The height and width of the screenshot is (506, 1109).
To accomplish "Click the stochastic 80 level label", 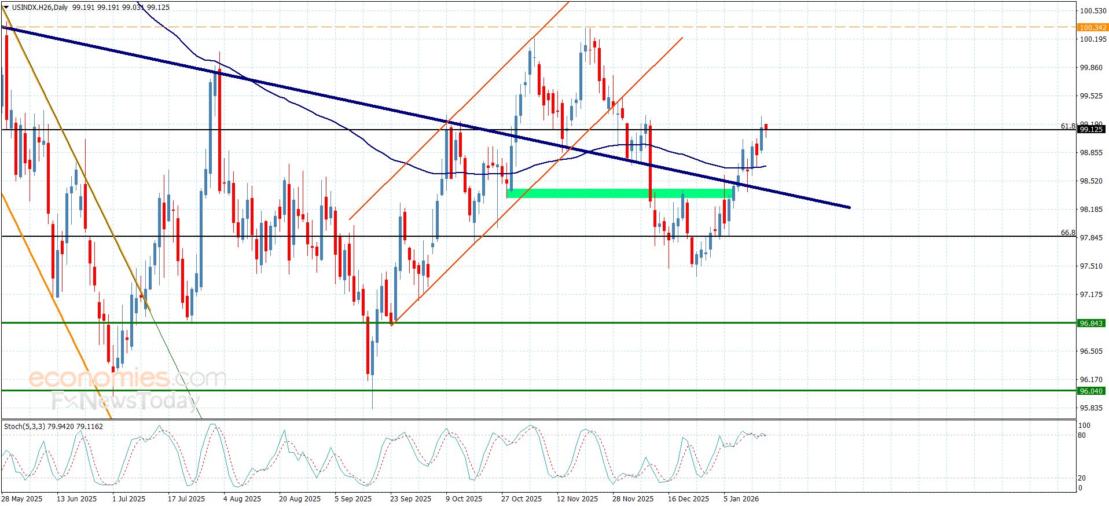I will click(x=1082, y=435).
